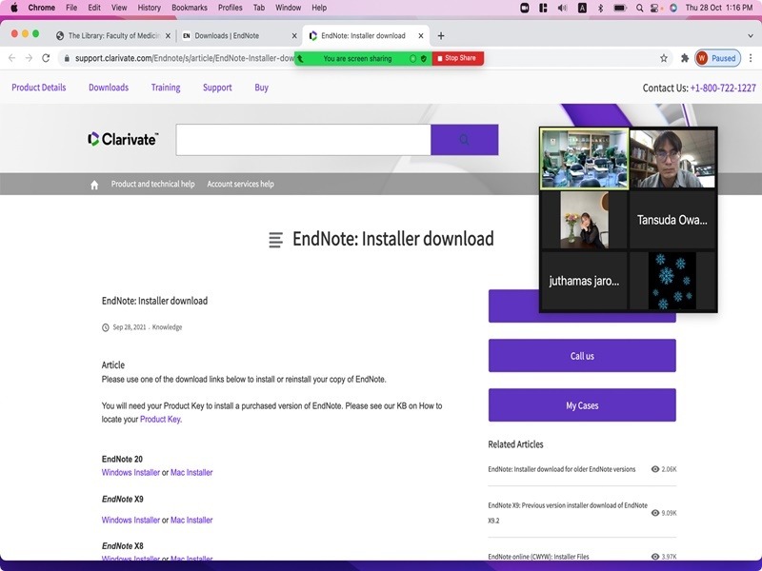762x571 pixels.
Task: Open the Chrome extensions puzzle icon
Action: (x=684, y=58)
